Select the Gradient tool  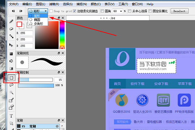click(11, 68)
